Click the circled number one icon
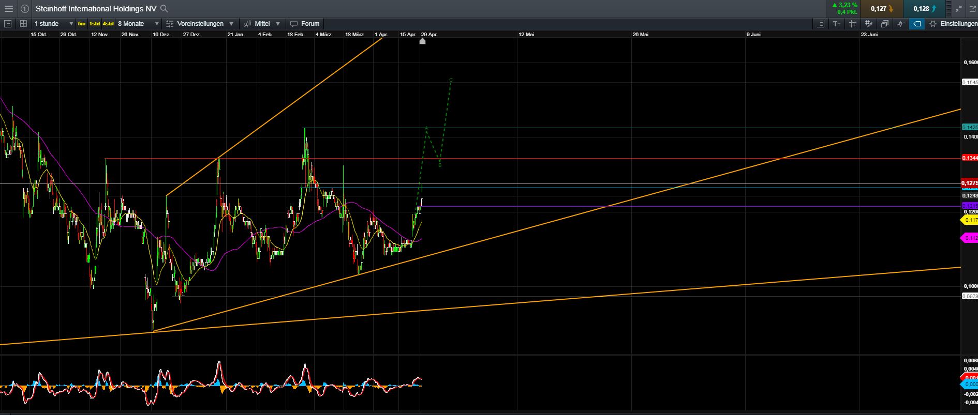Image resolution: width=978 pixels, height=415 pixels. click(x=25, y=9)
